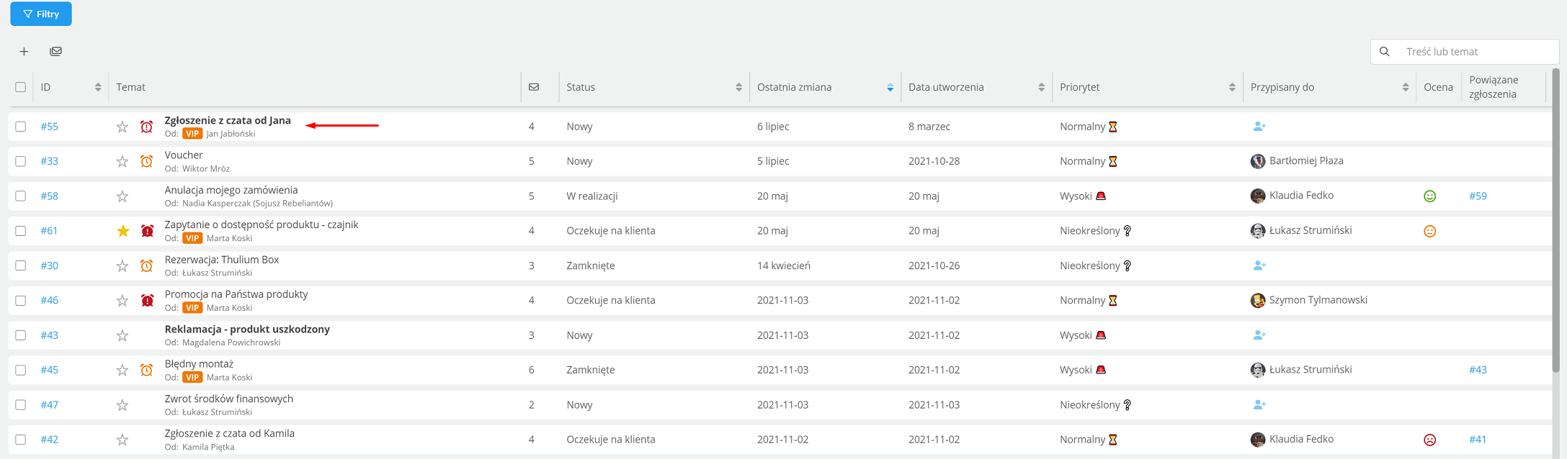Click orange alarm clock on Voucher ticket
1567x459 pixels.
click(x=146, y=161)
